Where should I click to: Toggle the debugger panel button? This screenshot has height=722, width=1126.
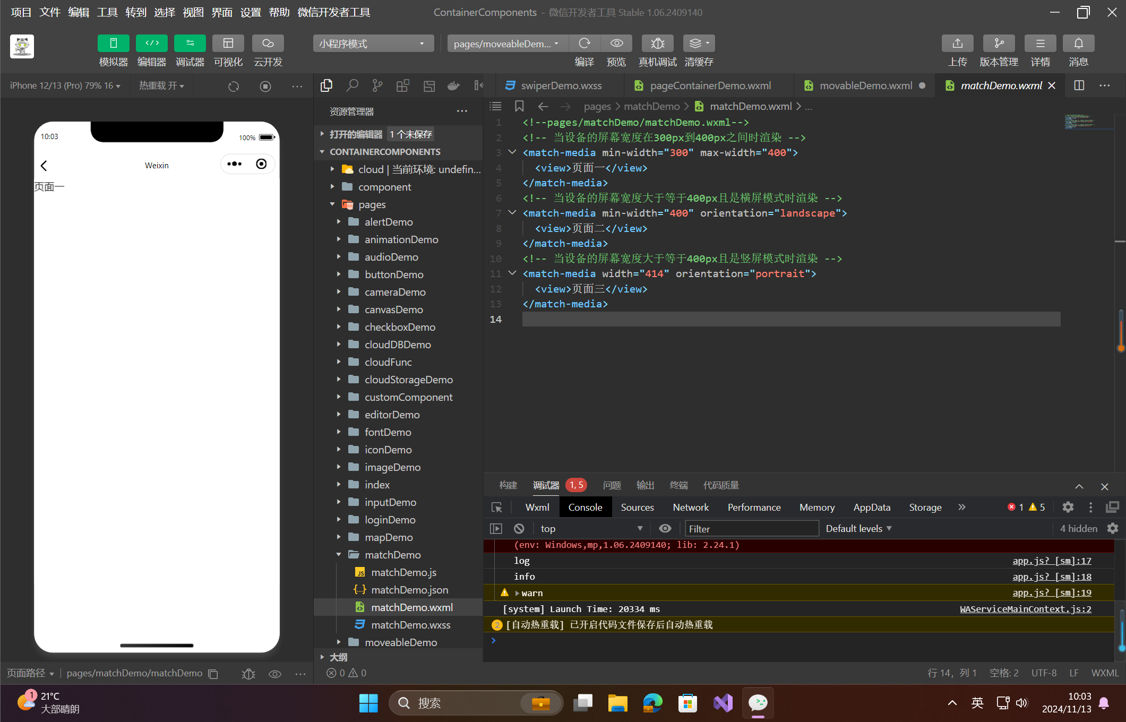[x=190, y=44]
